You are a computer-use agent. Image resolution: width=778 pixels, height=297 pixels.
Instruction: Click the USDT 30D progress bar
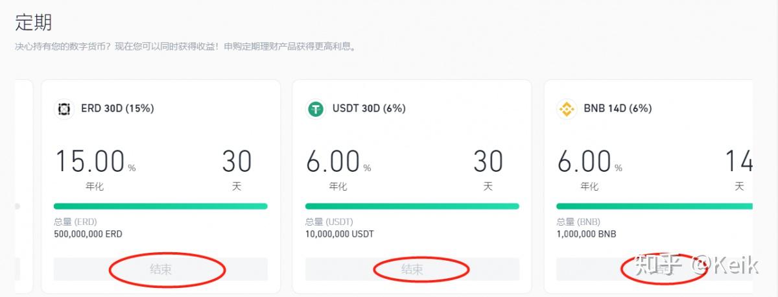(x=412, y=206)
